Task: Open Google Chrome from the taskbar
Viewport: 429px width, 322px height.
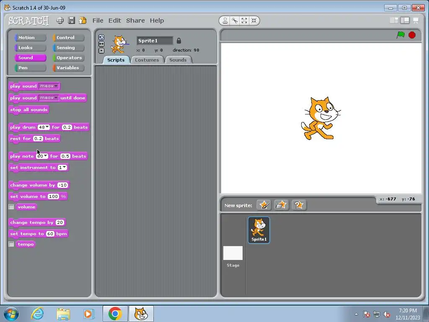Action: (115, 314)
